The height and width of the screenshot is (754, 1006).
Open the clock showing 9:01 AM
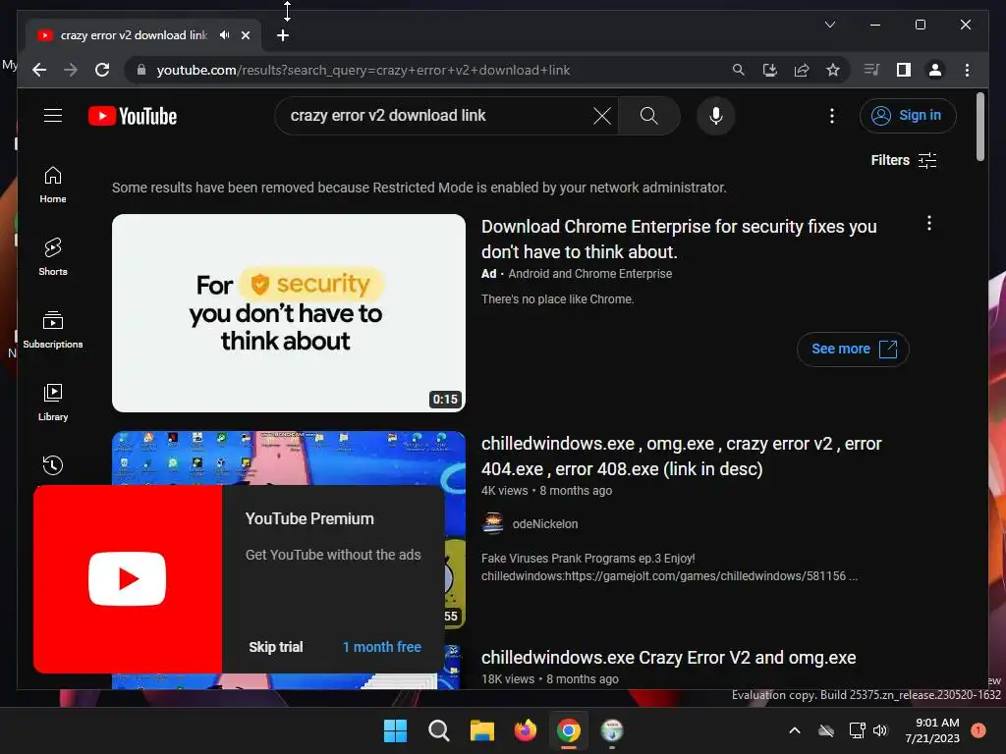932,730
